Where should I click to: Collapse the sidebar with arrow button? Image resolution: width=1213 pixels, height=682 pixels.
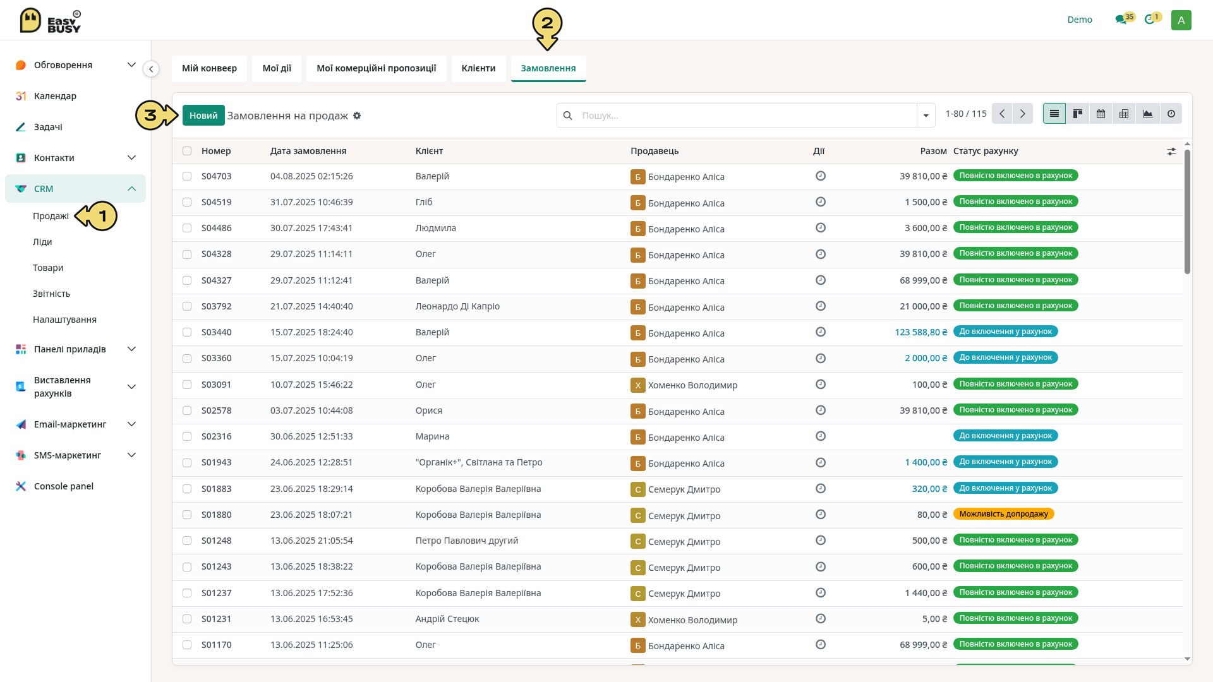151,69
